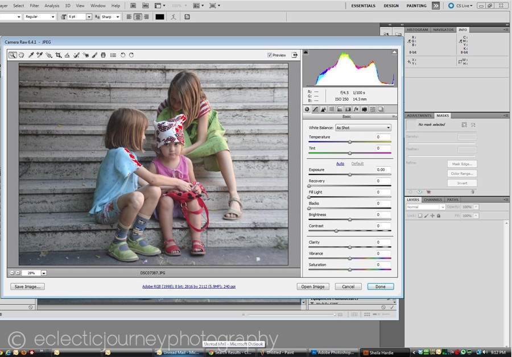
Task: Select the Zoom tool in Camera Raw
Action: tap(13, 55)
